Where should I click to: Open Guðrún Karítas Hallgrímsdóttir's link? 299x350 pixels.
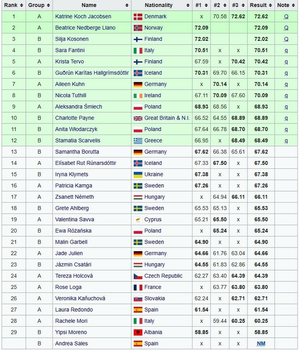click(92, 73)
